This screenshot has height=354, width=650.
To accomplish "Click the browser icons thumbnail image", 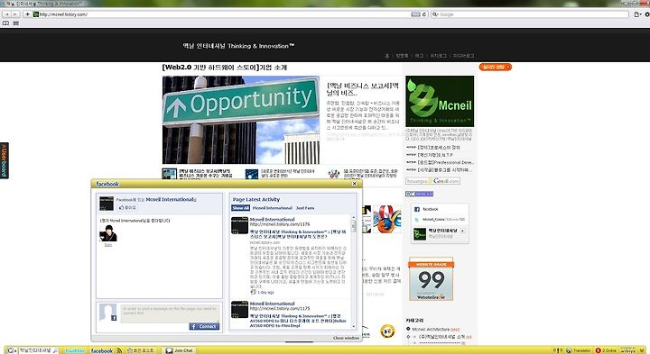I will coord(387,219).
